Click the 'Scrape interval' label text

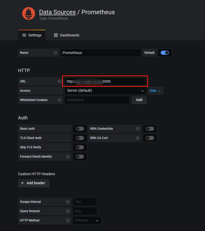[x=30, y=202]
